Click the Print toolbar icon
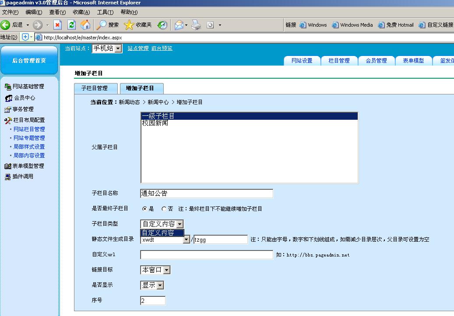Screen dimensions: 454x316 coord(196,25)
